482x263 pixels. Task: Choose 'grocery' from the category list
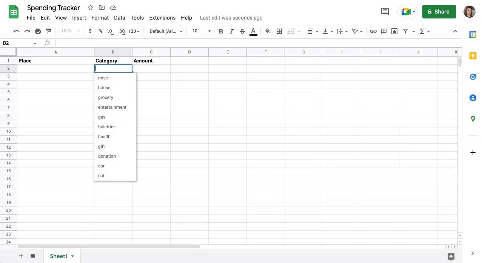pos(106,97)
